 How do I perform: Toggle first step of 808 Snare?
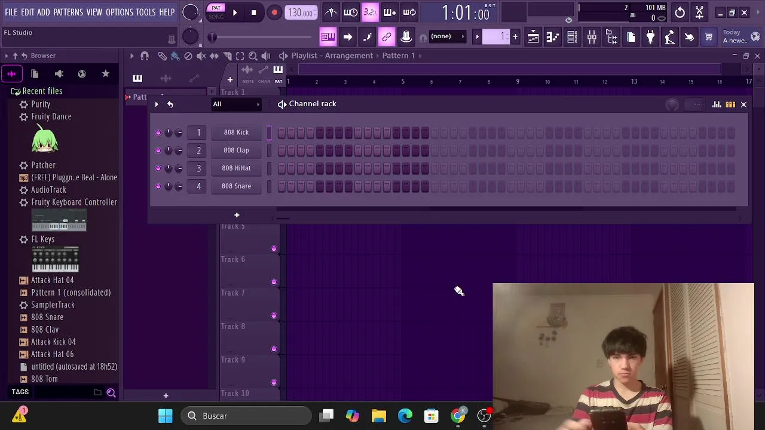(x=281, y=186)
